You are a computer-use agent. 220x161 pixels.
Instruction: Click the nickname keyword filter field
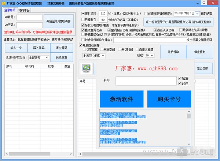(x=150, y=40)
